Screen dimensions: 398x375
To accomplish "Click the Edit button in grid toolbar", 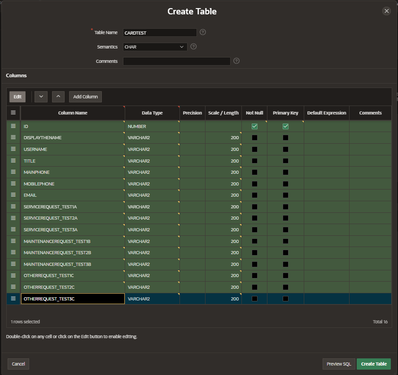I will 17,97.
